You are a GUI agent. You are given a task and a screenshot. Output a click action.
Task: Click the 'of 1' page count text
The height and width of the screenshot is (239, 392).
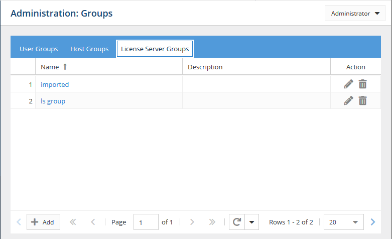[x=167, y=222]
